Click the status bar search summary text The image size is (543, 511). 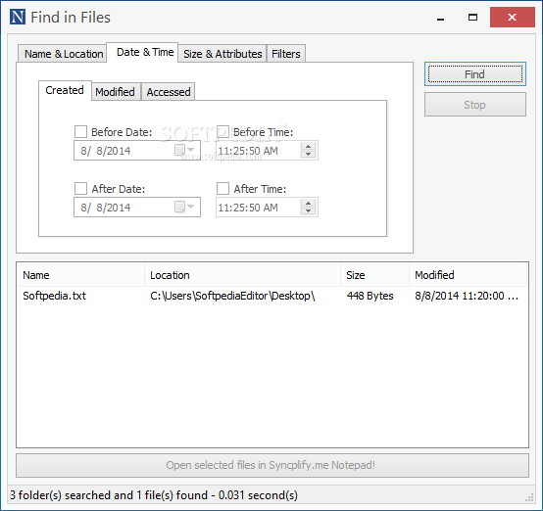(x=154, y=495)
